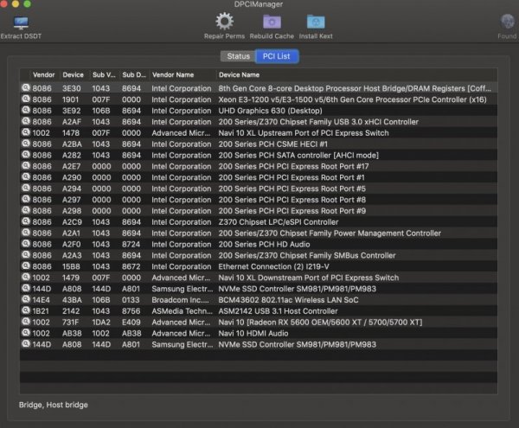Click lookup icon for Root Port #9 row
This screenshot has height=428, width=519.
[x=26, y=210]
